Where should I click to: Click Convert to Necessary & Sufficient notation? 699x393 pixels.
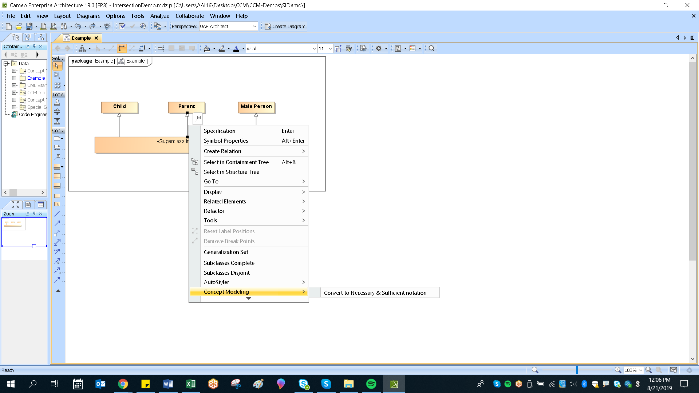tap(375, 293)
